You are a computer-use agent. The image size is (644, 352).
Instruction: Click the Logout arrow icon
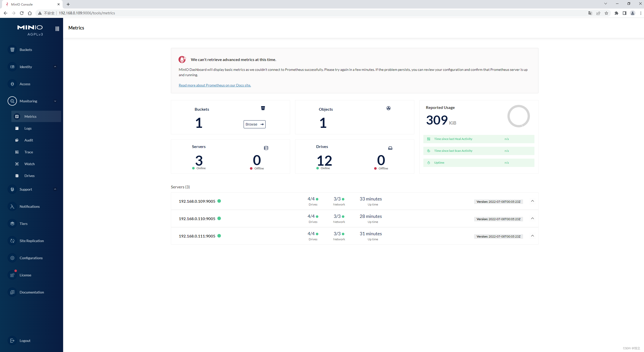click(x=12, y=341)
